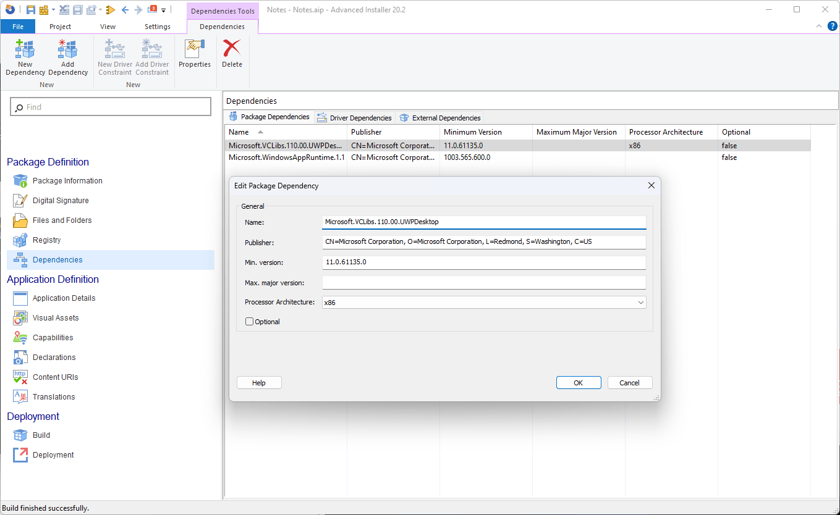The image size is (840, 515).
Task: Open the Digital Signature page
Action: [x=61, y=201]
